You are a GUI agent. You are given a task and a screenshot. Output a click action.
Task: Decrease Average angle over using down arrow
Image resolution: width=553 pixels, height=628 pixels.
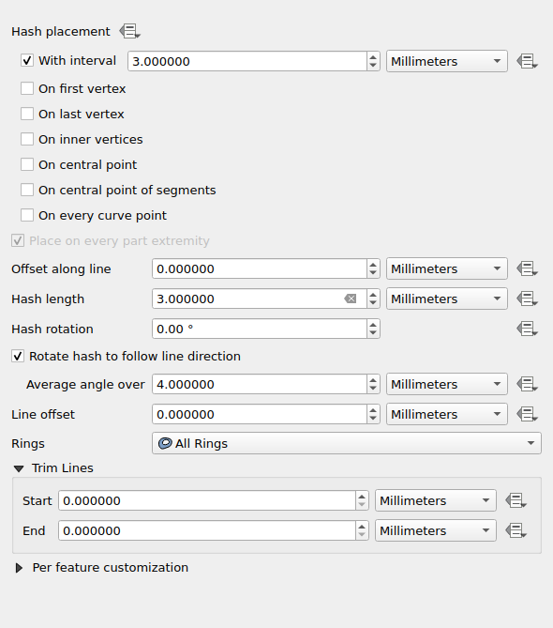point(373,389)
